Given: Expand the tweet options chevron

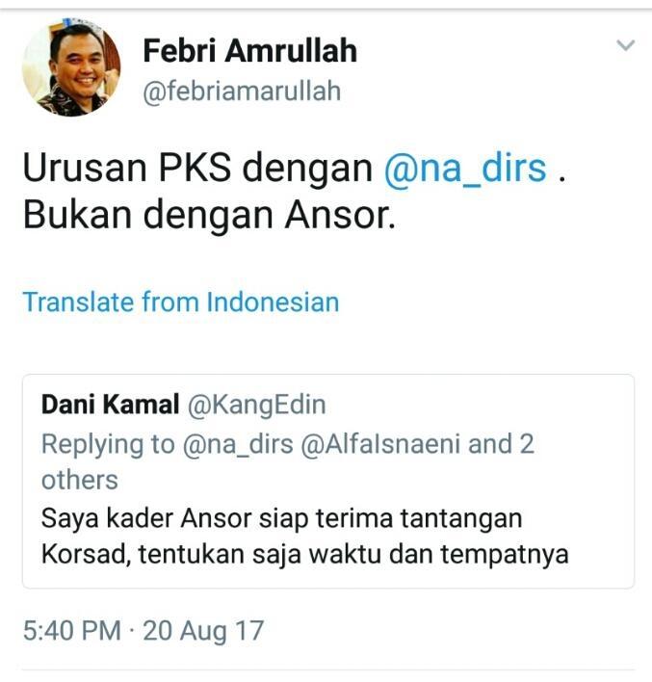Looking at the screenshot, I should pyautogui.click(x=625, y=45).
